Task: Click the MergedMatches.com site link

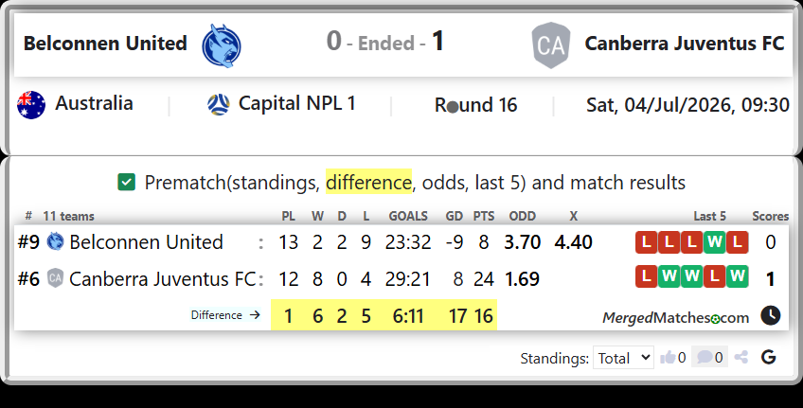Action: (675, 318)
